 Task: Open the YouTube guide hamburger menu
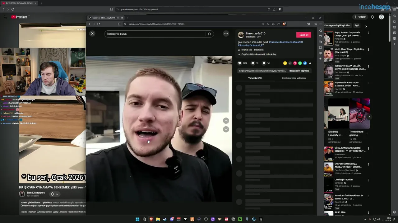click(x=6, y=17)
